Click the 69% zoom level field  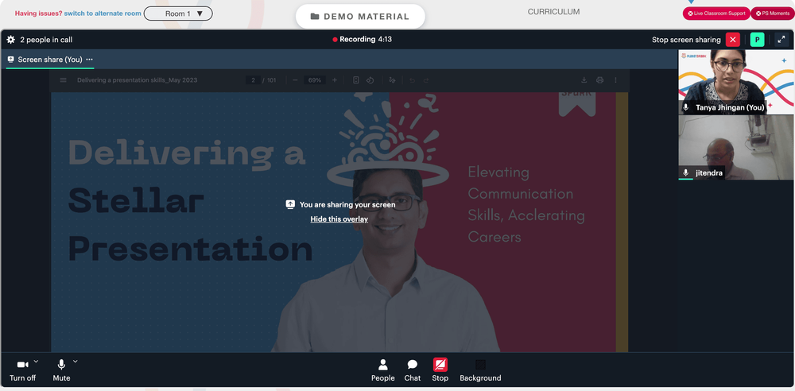pyautogui.click(x=314, y=80)
